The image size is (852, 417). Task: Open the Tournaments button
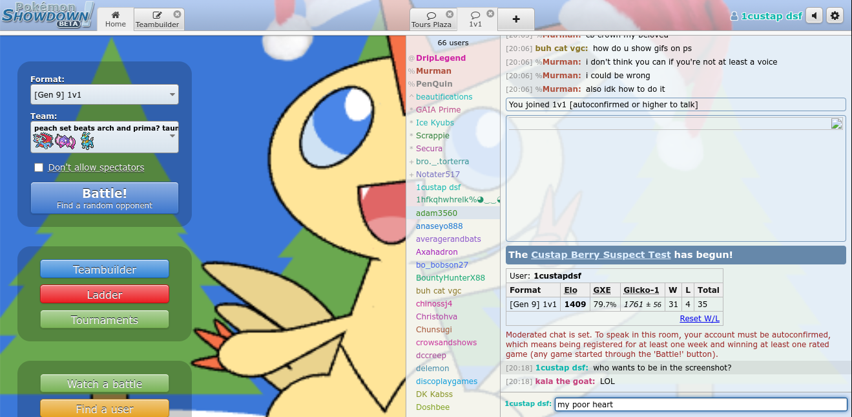coord(105,320)
